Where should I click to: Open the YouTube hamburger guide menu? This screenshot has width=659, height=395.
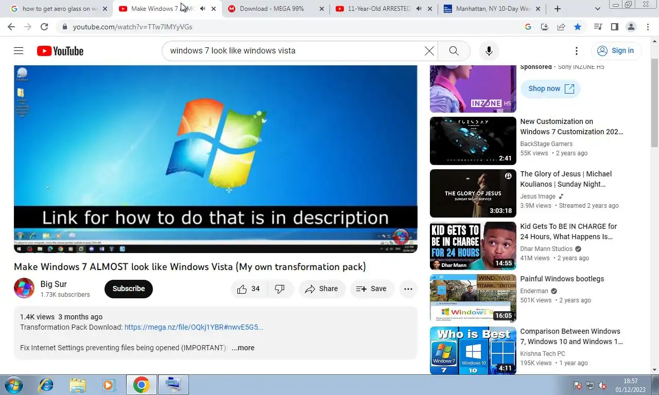[x=19, y=50]
